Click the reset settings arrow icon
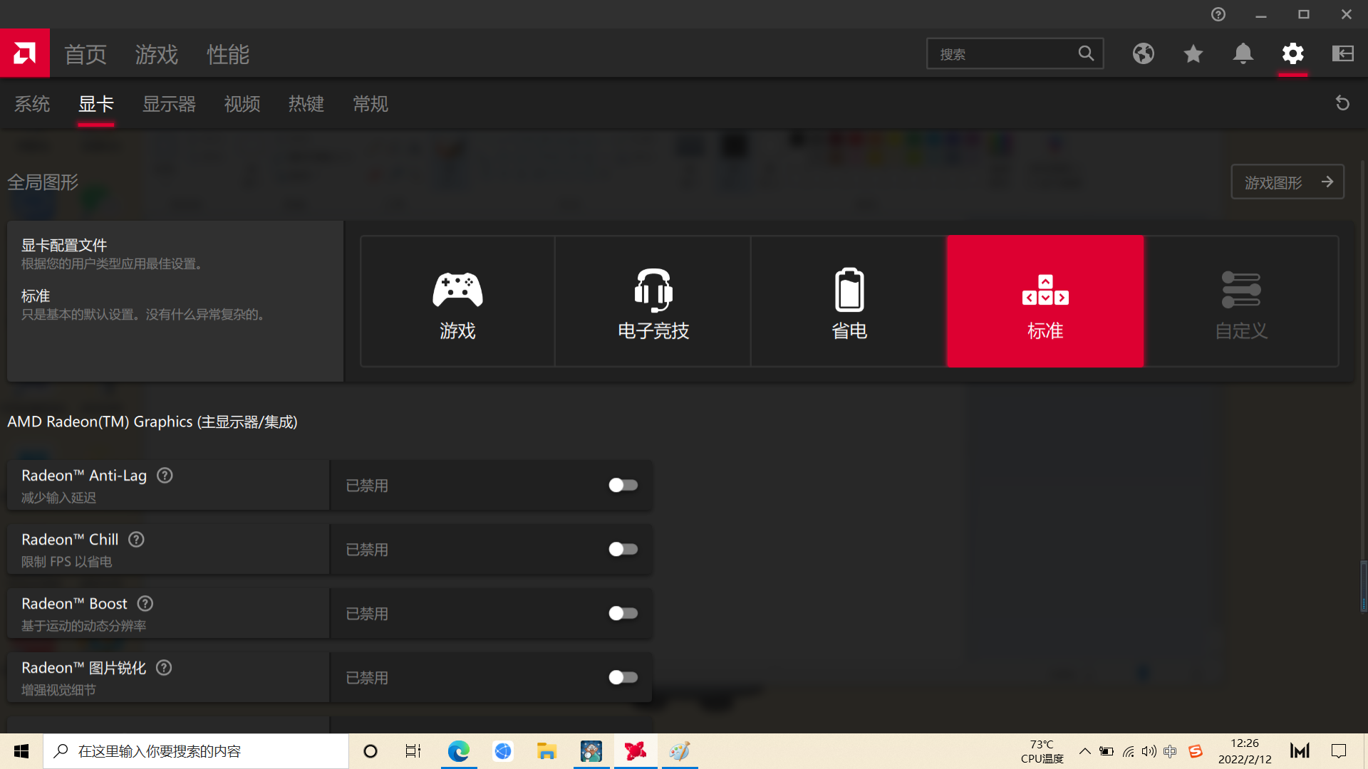Screen dimensions: 1368x769 coord(1342,103)
